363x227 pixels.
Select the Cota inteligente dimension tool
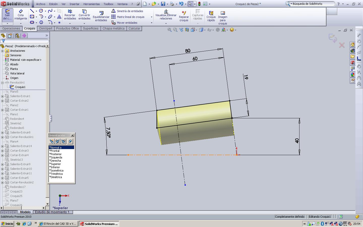(21, 15)
